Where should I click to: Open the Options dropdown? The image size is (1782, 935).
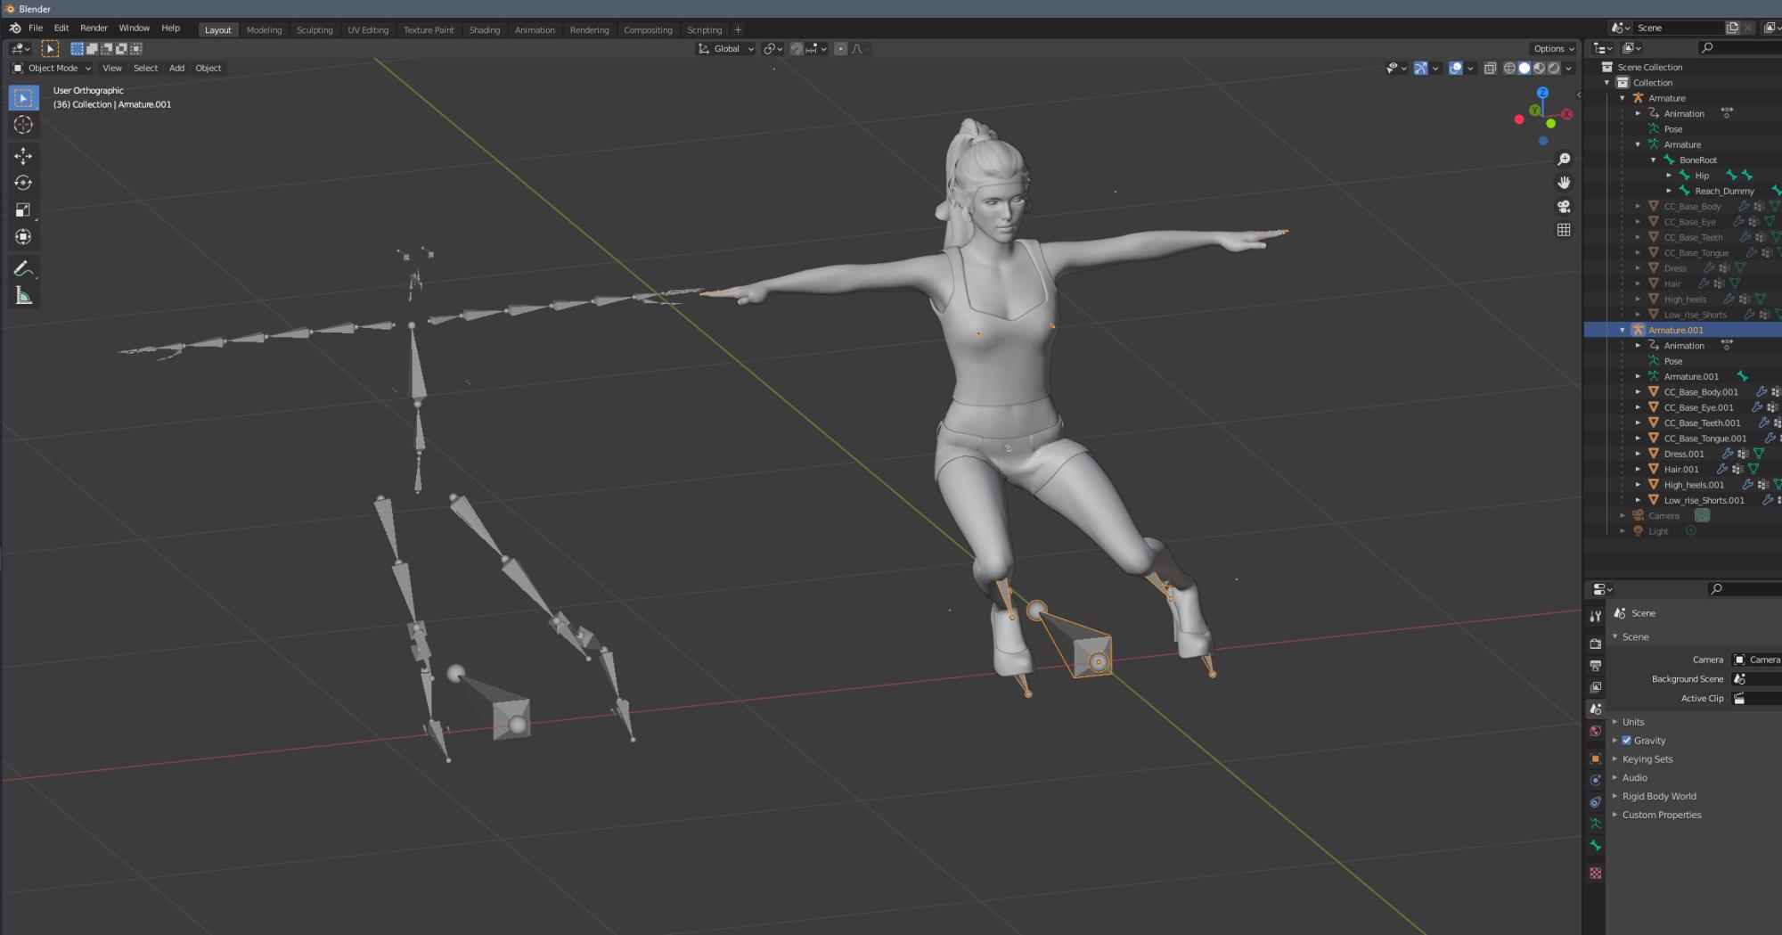point(1554,49)
